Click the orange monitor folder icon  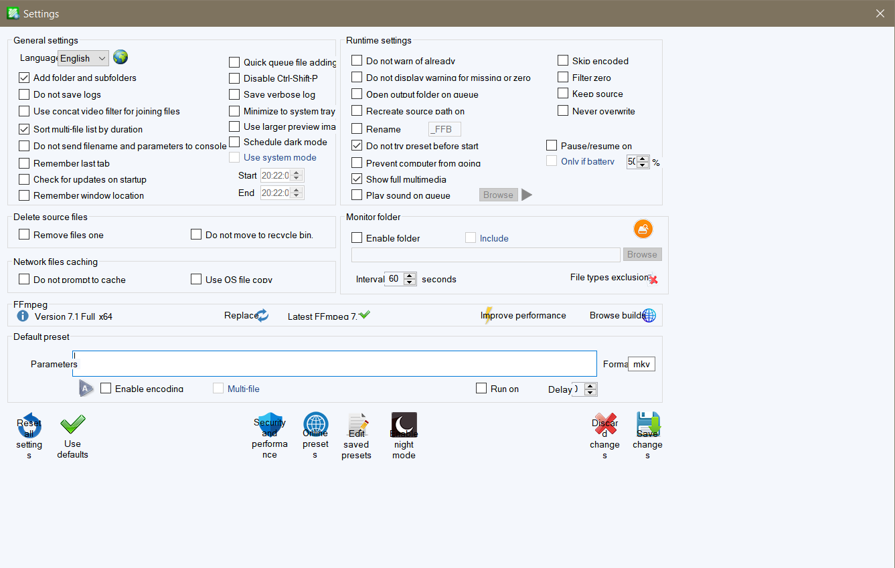coord(643,229)
